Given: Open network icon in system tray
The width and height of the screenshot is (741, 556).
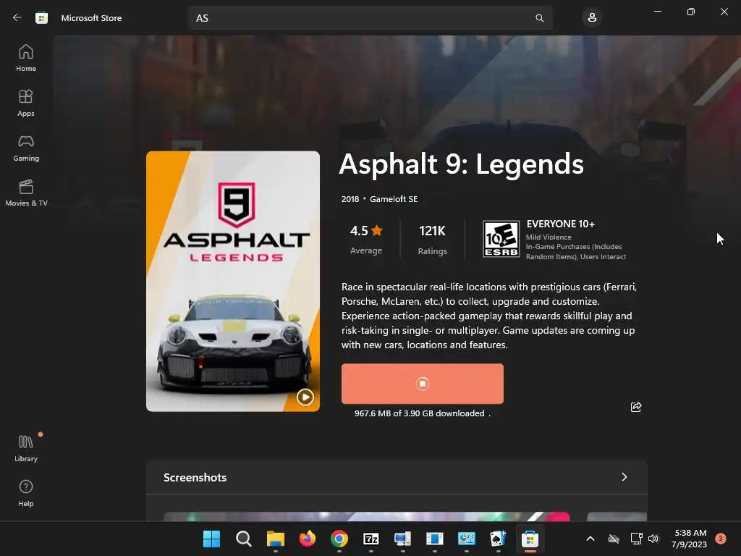Looking at the screenshot, I should point(636,539).
